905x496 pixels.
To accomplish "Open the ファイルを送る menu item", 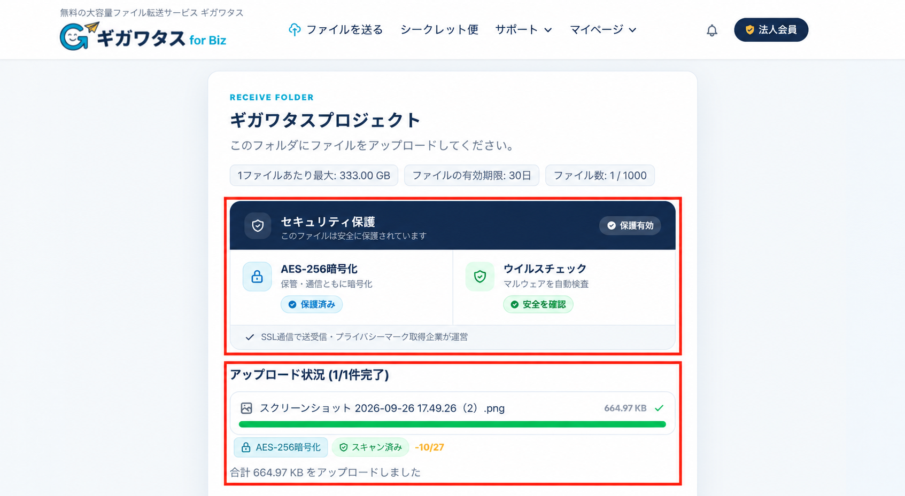I will point(336,30).
